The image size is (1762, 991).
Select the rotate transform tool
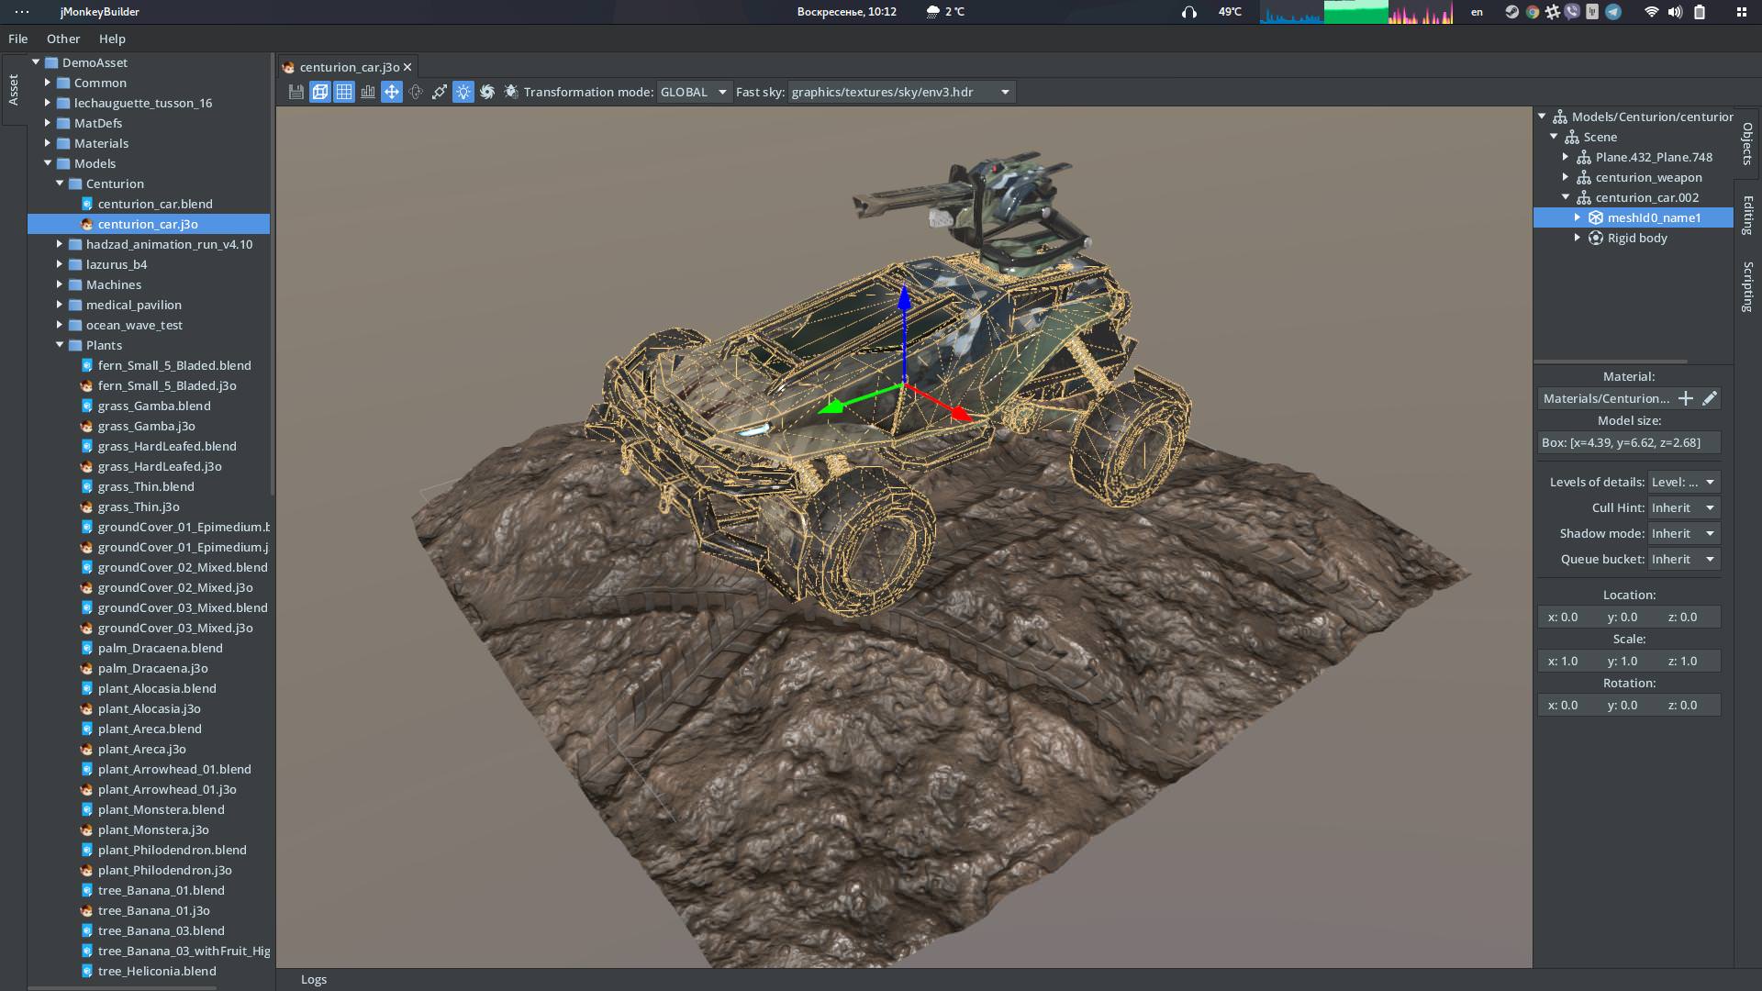point(416,92)
